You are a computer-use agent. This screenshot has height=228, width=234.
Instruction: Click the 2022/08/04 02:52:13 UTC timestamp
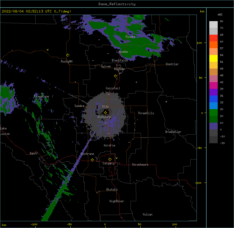27,11
